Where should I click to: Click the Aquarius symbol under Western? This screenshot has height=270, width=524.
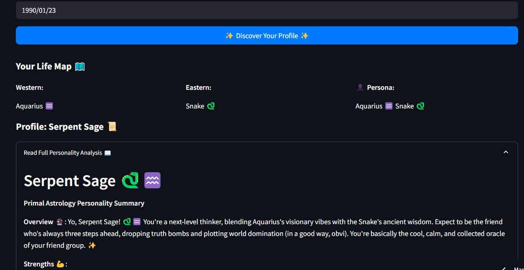[49, 106]
